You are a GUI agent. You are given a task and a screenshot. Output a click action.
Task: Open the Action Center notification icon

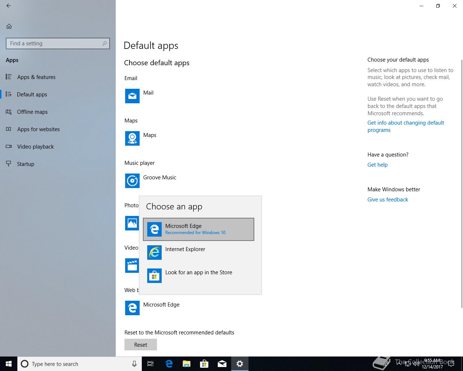[451, 364]
